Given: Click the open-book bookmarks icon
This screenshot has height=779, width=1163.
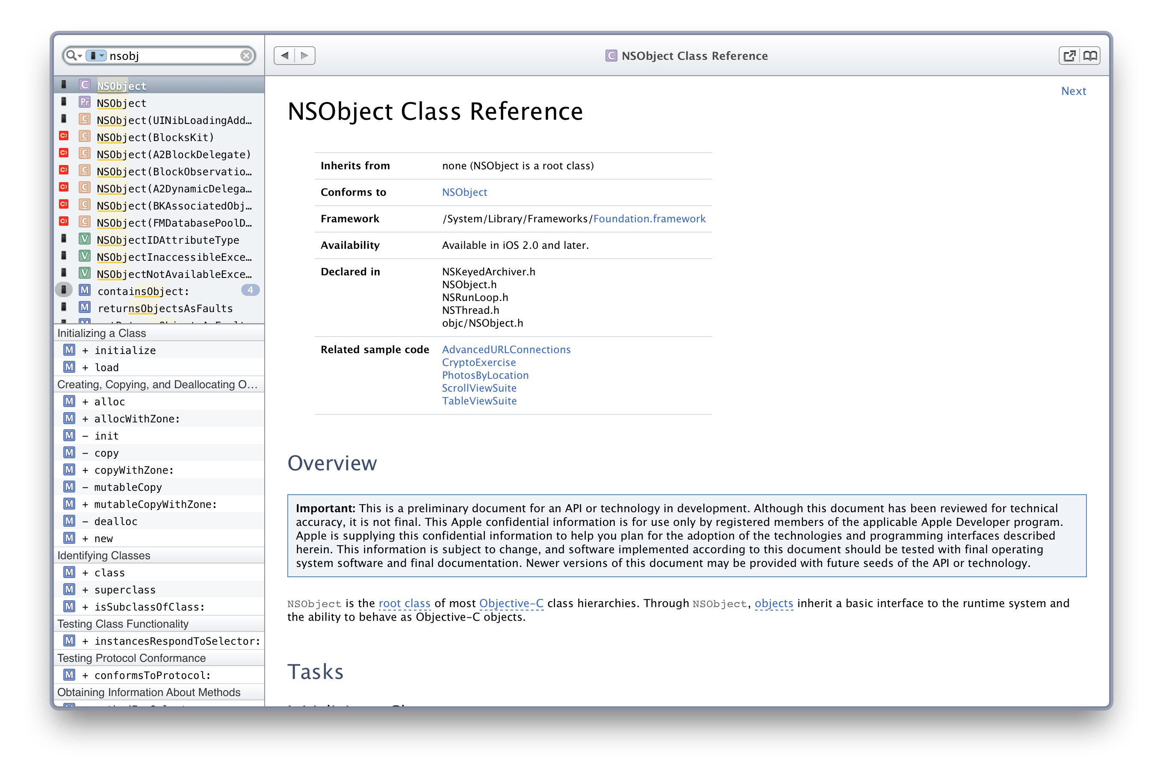Looking at the screenshot, I should [x=1090, y=56].
